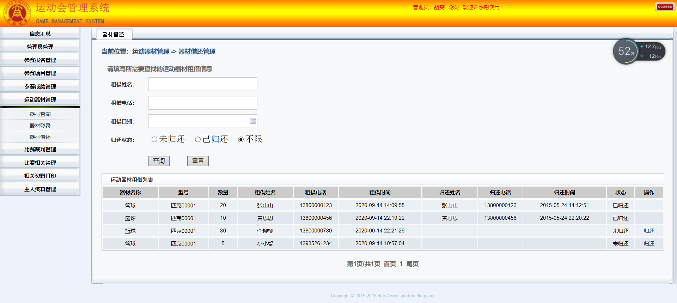
Task: Click the 运动器材租借列表 table title
Action: pos(132,180)
